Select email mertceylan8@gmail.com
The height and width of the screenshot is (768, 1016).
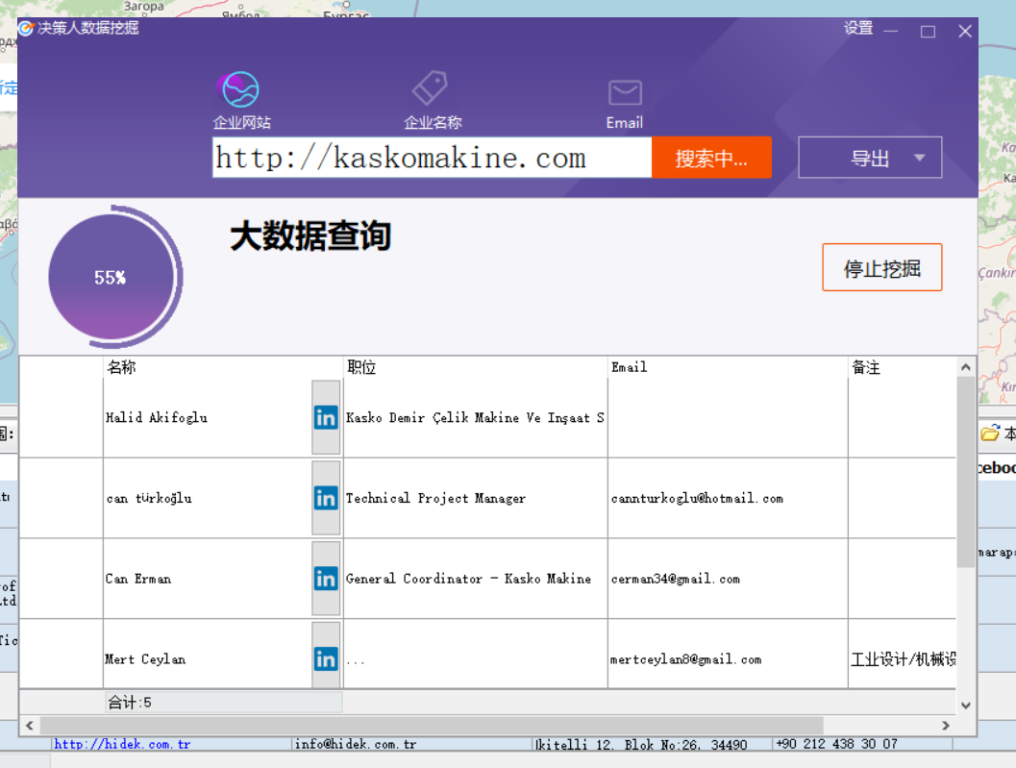(x=685, y=658)
